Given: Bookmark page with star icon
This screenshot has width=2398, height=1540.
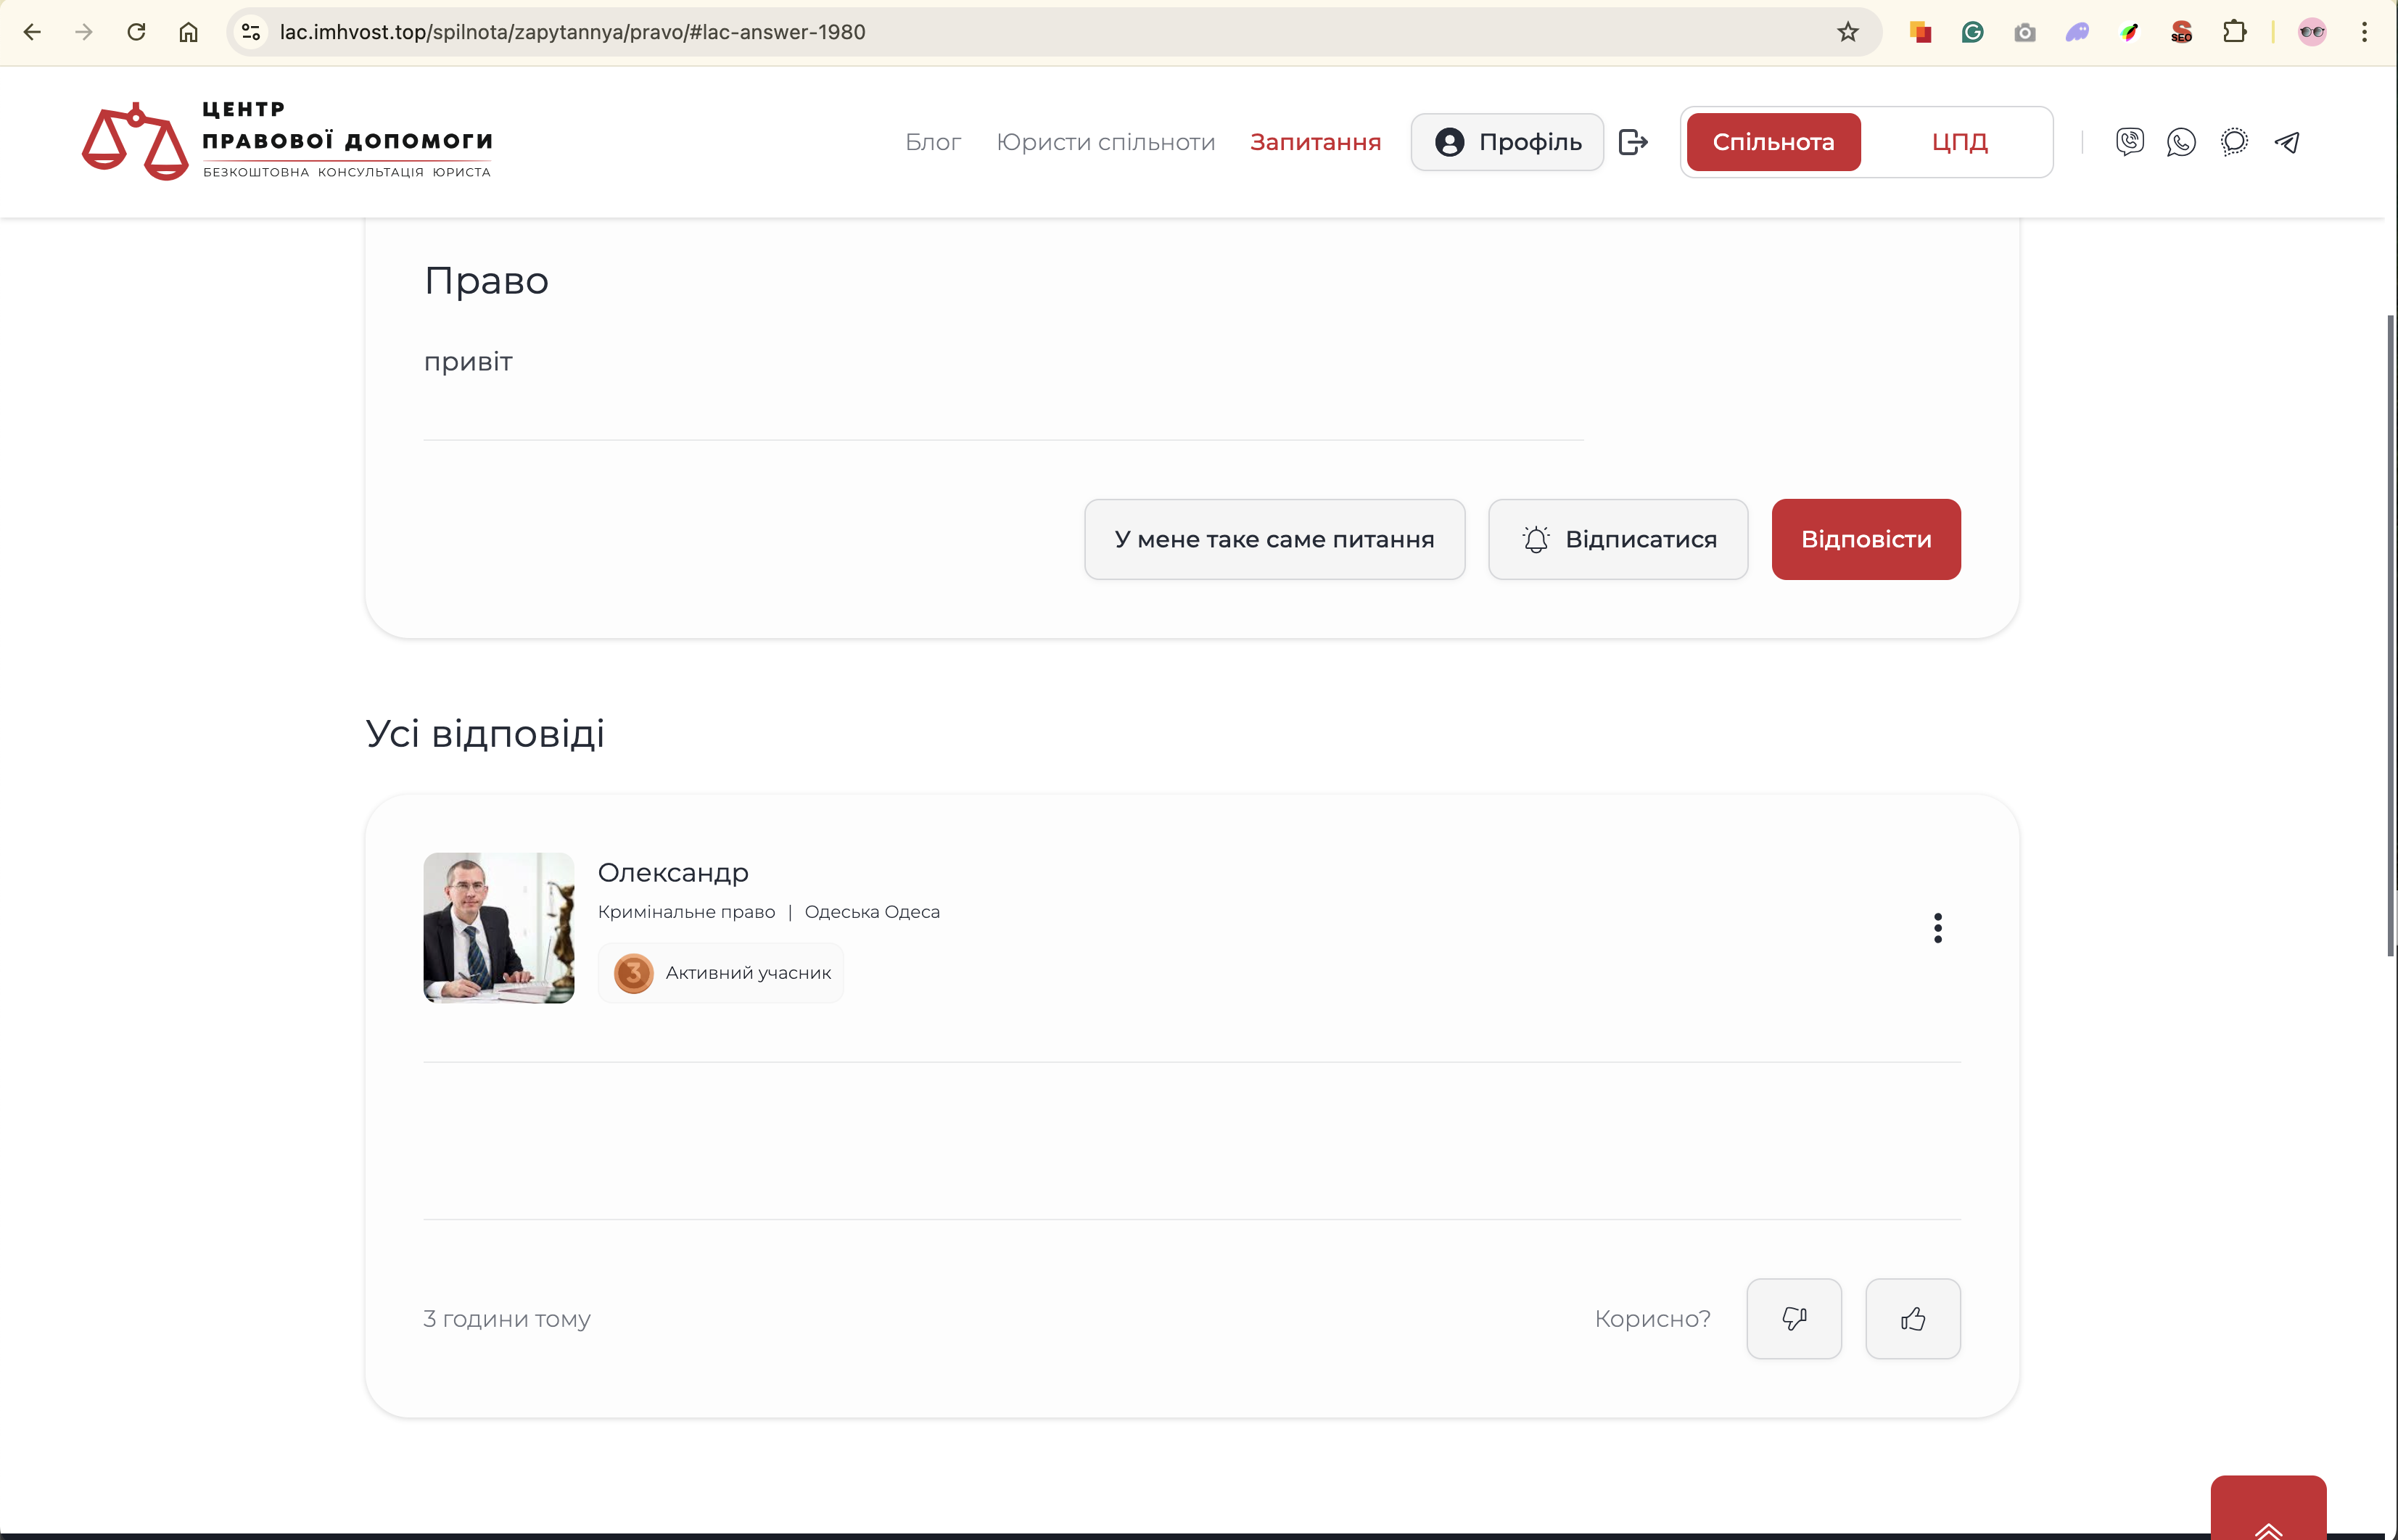Looking at the screenshot, I should coord(1847,32).
